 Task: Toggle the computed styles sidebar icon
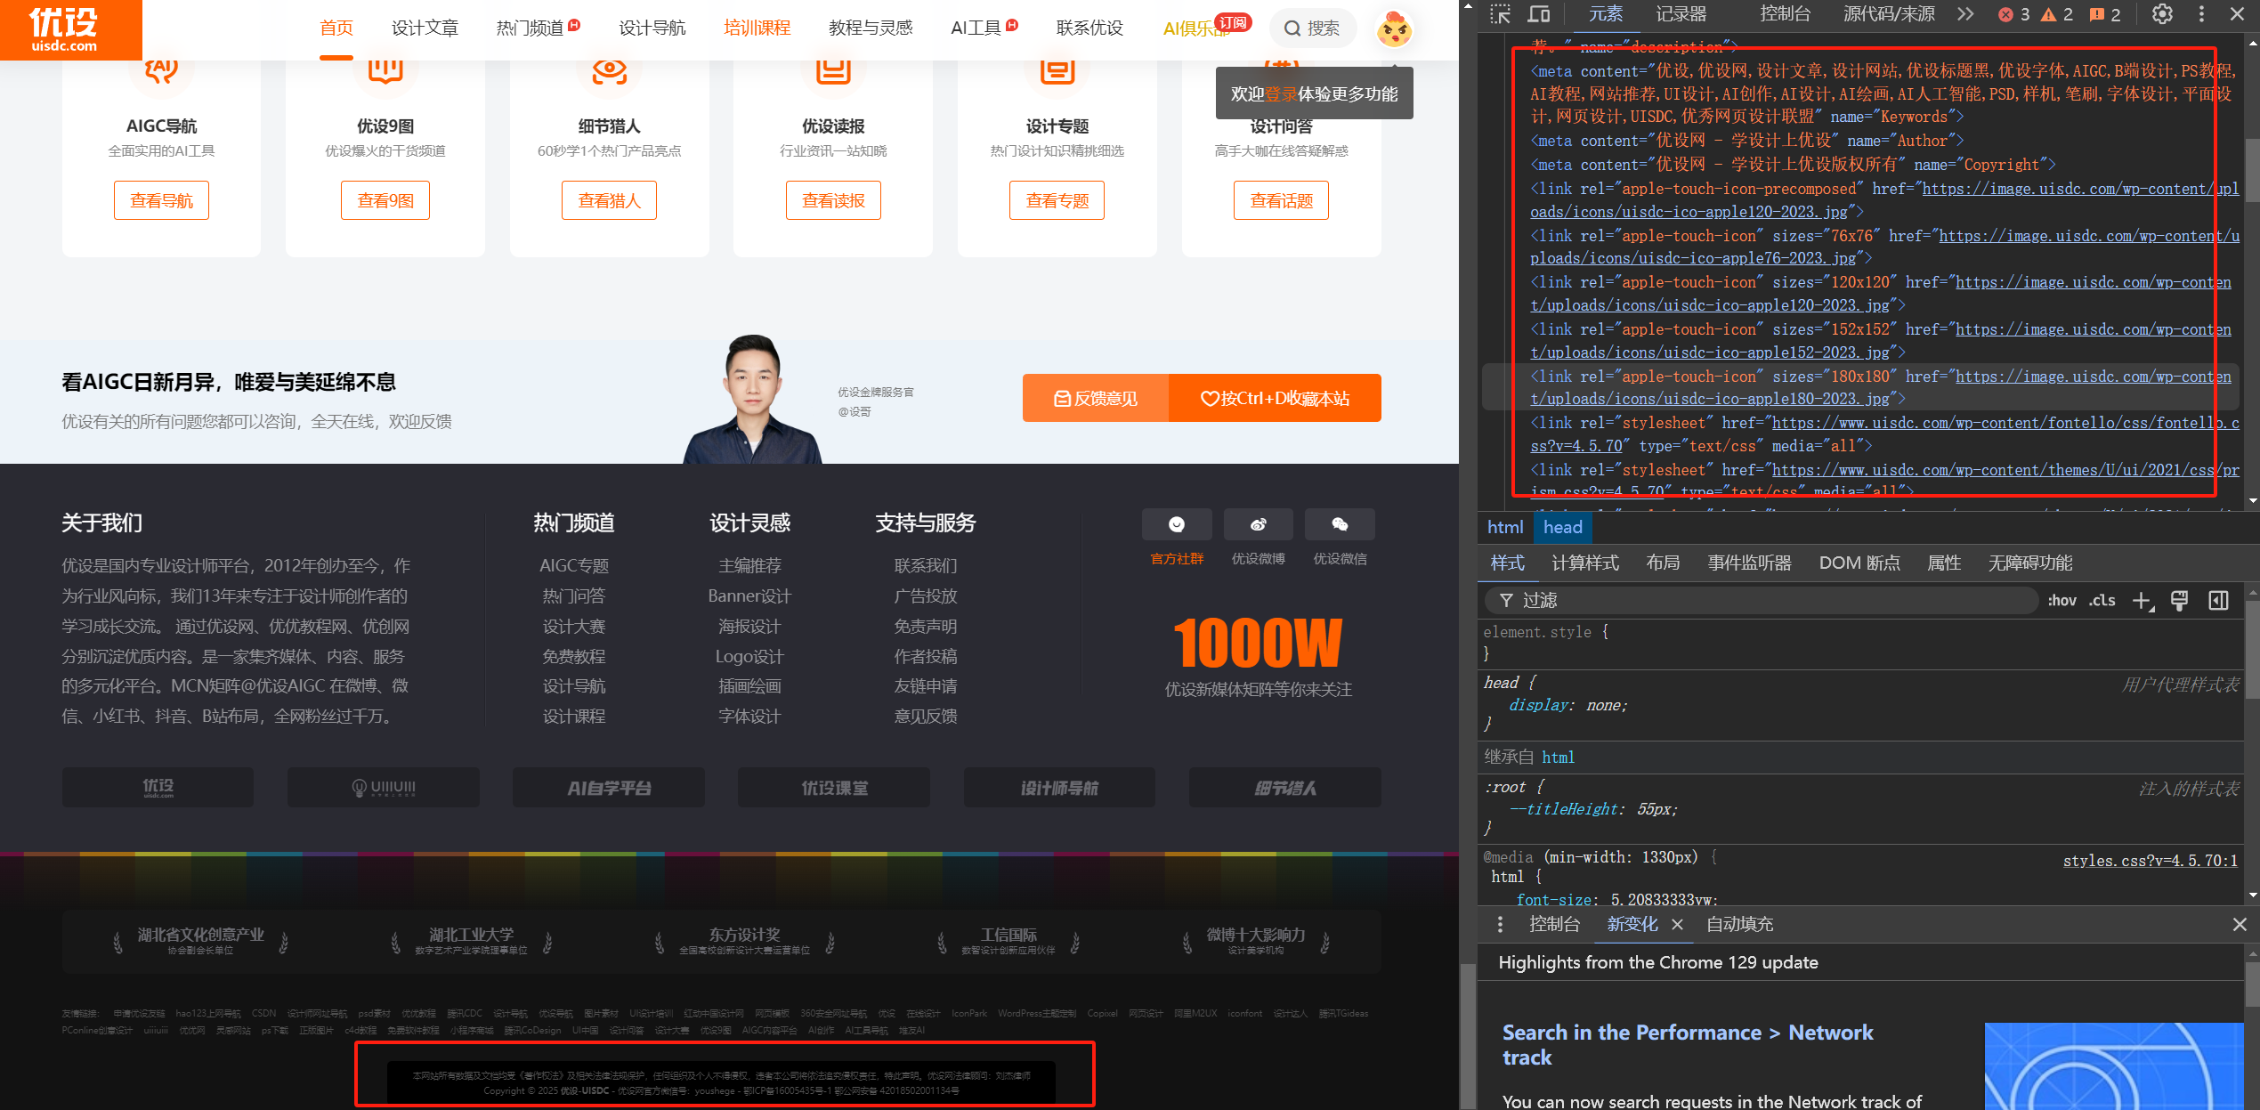pyautogui.click(x=2218, y=601)
